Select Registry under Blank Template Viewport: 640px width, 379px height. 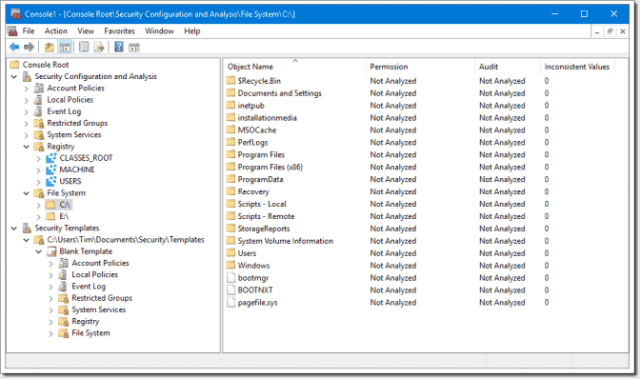pyautogui.click(x=86, y=322)
